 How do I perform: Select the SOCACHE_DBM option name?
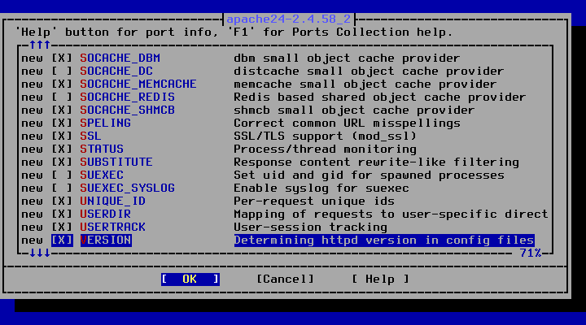point(120,58)
